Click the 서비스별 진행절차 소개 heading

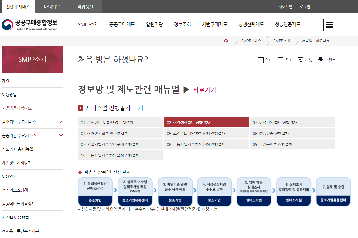(114, 108)
